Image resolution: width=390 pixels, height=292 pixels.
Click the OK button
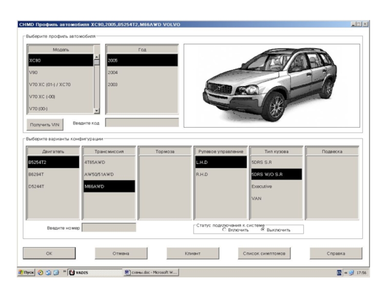point(49,253)
